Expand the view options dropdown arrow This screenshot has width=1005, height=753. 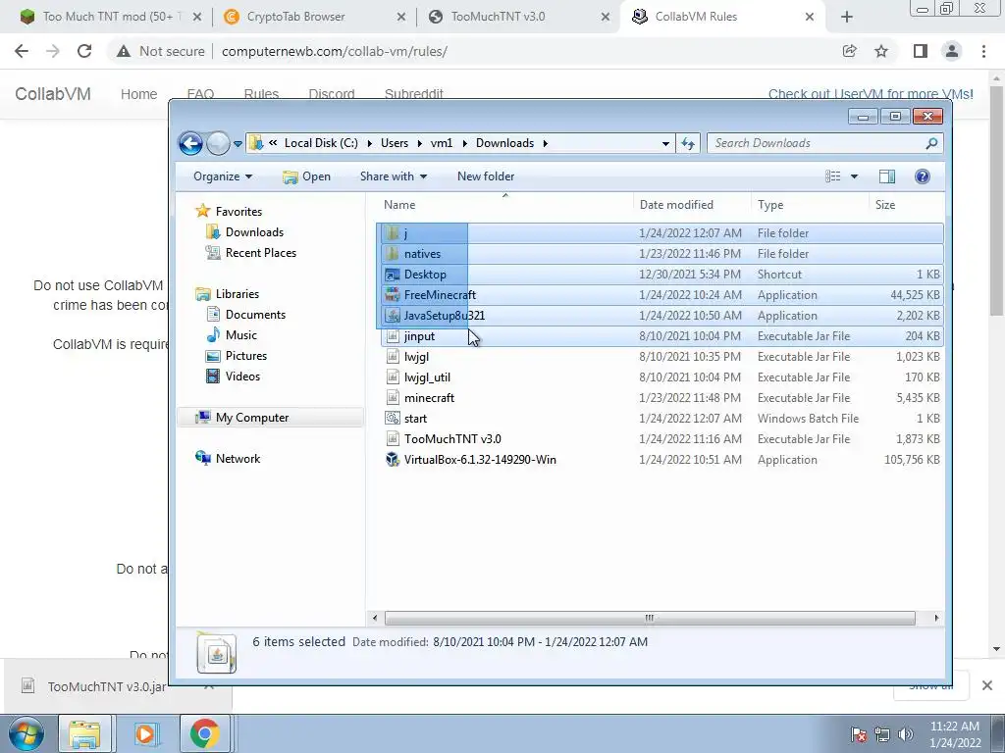(855, 176)
